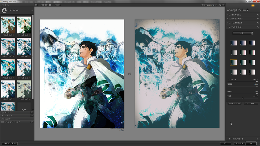Screen dimensions: 260x146
Task: Collapse the フィルムタイプ section
Action: [227, 27]
